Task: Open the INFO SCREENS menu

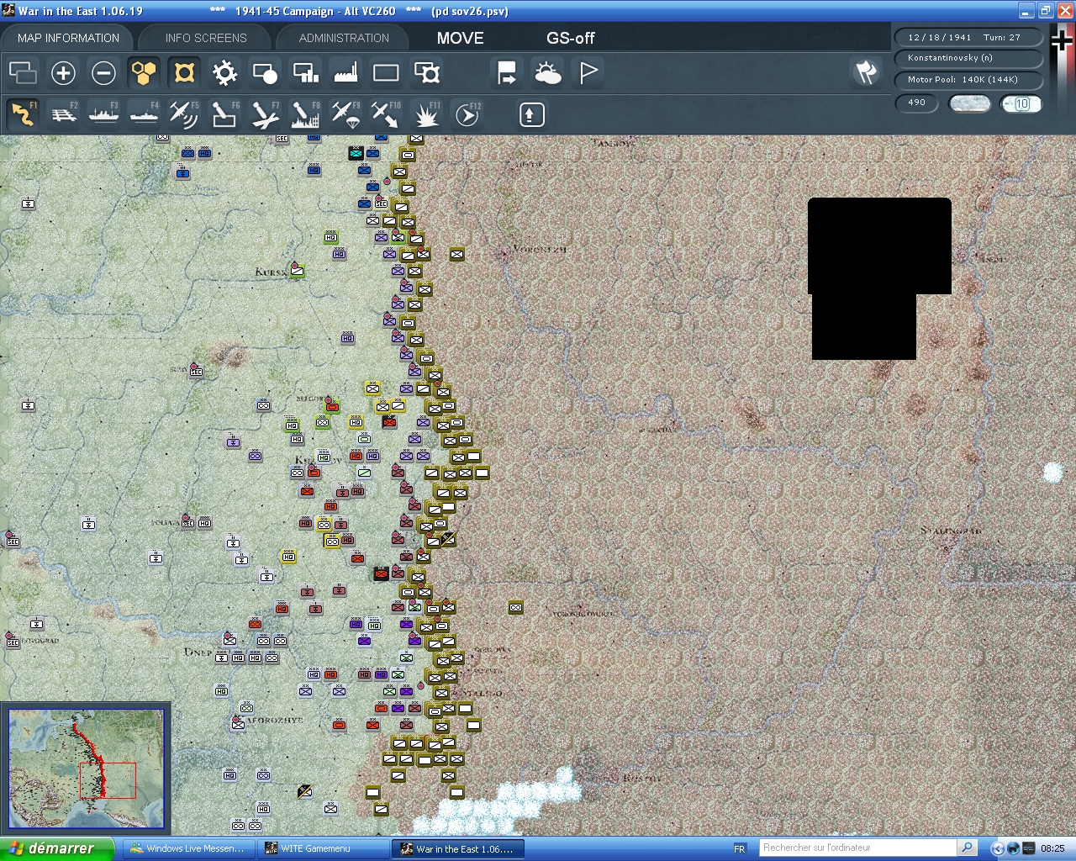Action: coord(204,38)
